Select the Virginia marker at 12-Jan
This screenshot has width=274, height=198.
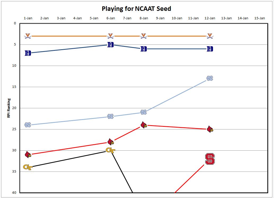210,36
